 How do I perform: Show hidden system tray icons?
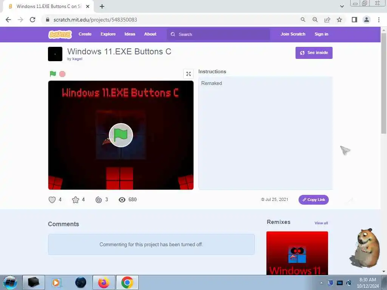[321, 283]
